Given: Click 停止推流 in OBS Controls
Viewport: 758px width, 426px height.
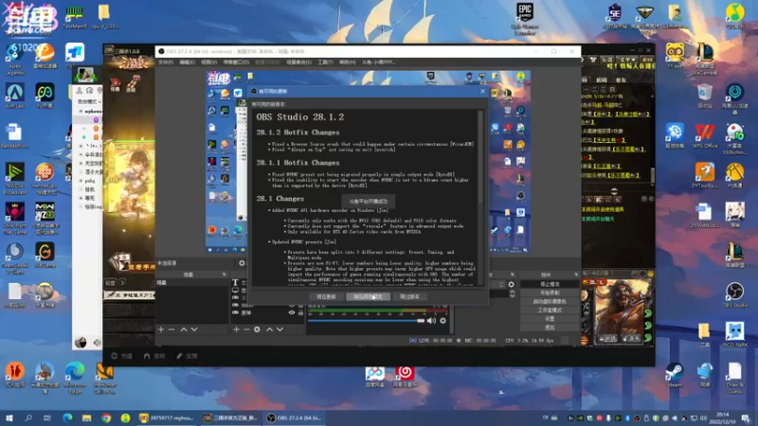Looking at the screenshot, I should point(550,284).
